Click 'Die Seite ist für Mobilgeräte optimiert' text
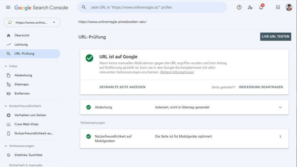Screen dimensions: 297x167 tap(183, 136)
